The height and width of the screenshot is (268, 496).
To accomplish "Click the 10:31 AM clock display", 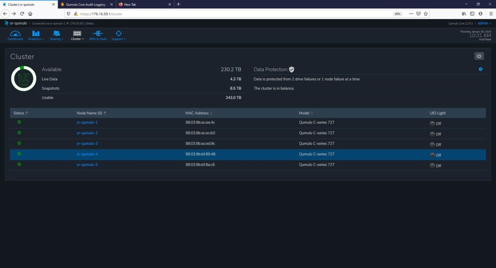I will (x=480, y=36).
